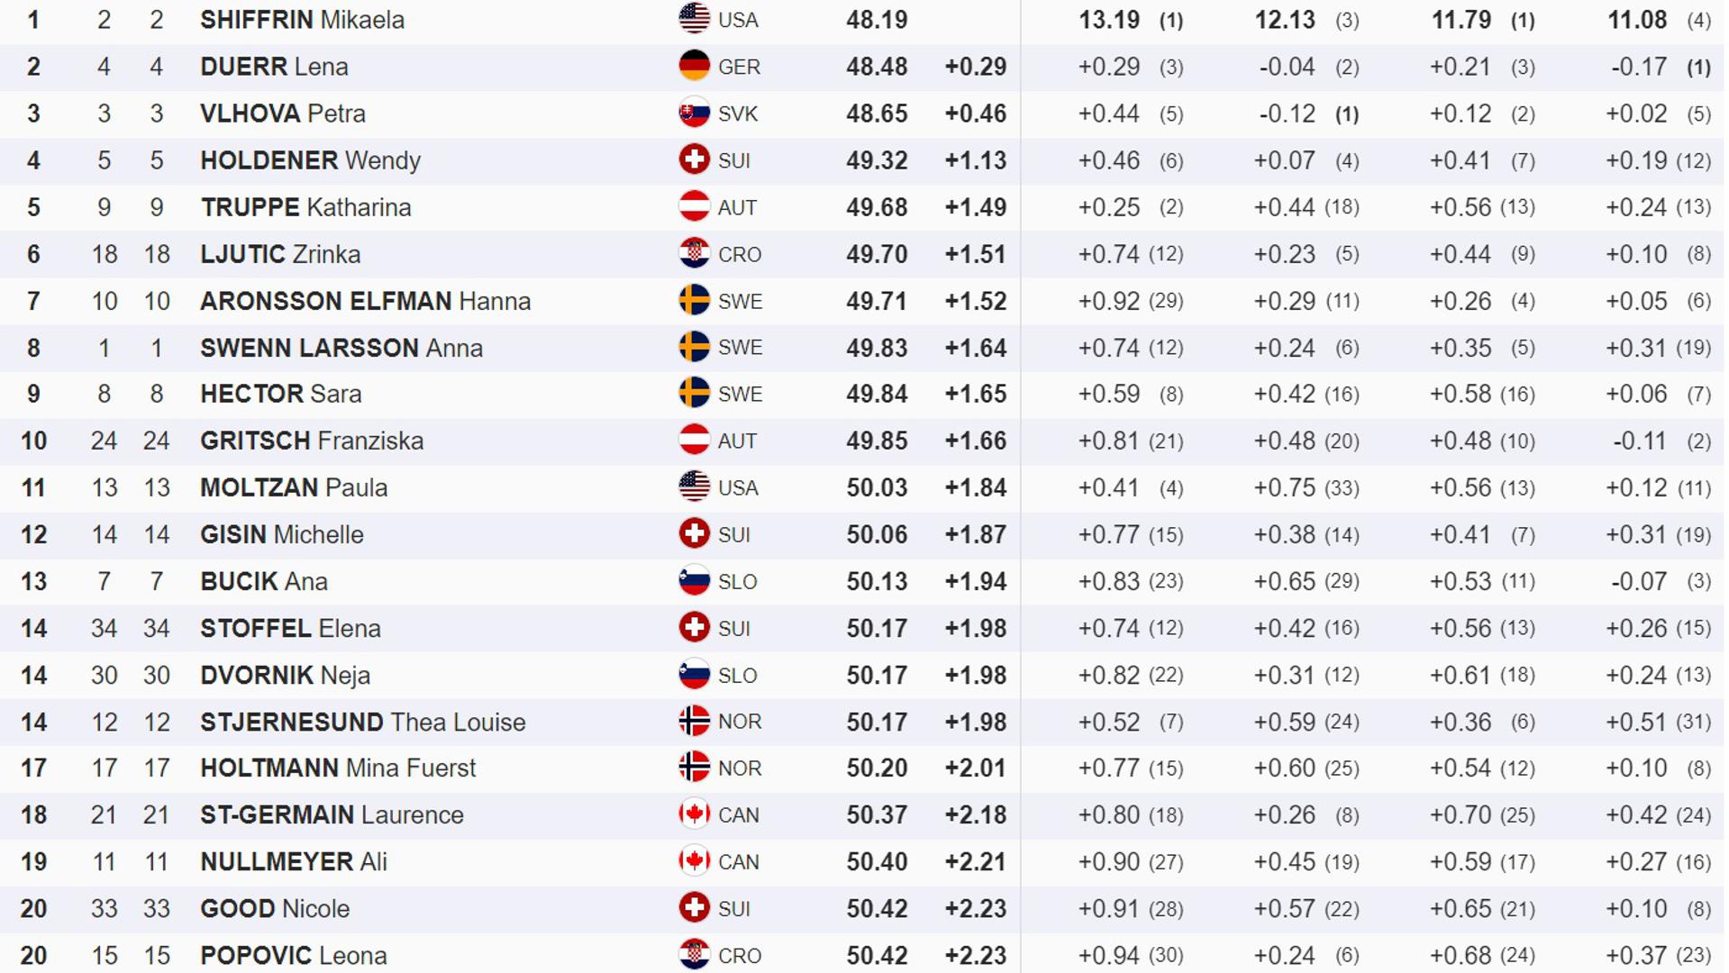Screen dimensions: 1729x973
Task: Click the Swiss flag beside Holdener
Action: (x=694, y=159)
